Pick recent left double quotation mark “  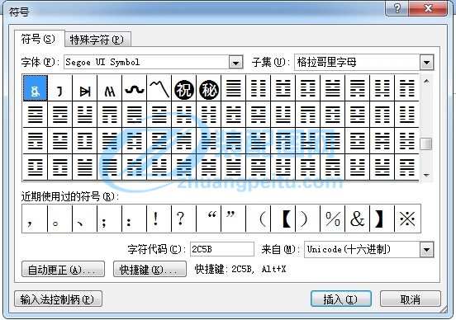click(208, 219)
